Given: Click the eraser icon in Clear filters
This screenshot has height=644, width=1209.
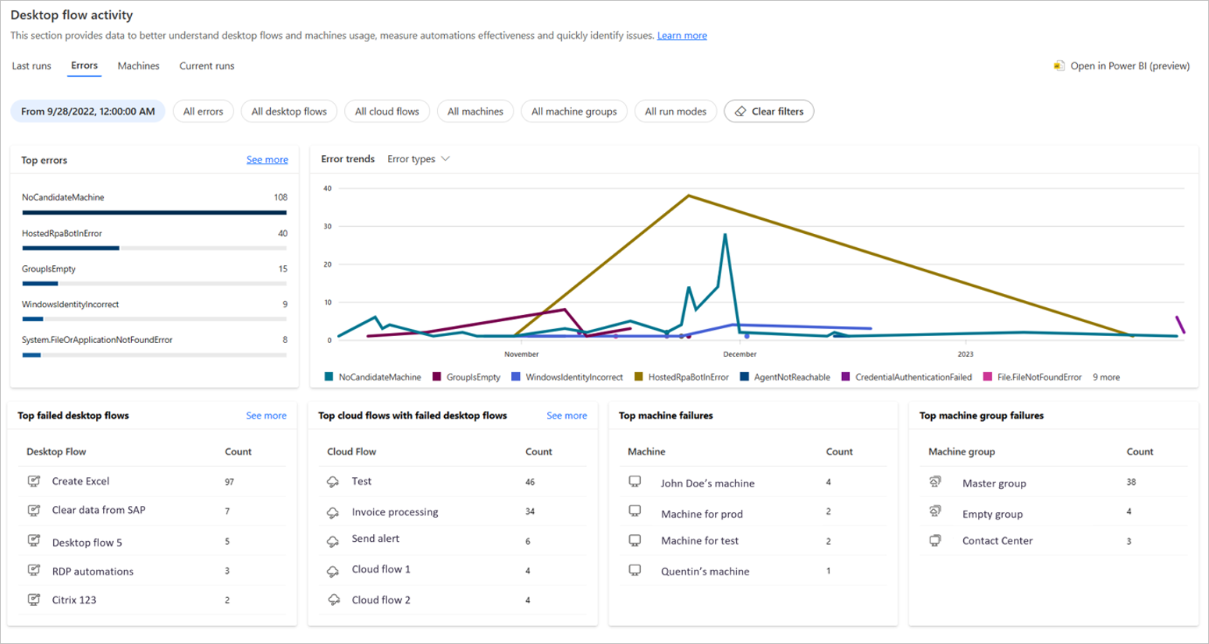Looking at the screenshot, I should [740, 111].
